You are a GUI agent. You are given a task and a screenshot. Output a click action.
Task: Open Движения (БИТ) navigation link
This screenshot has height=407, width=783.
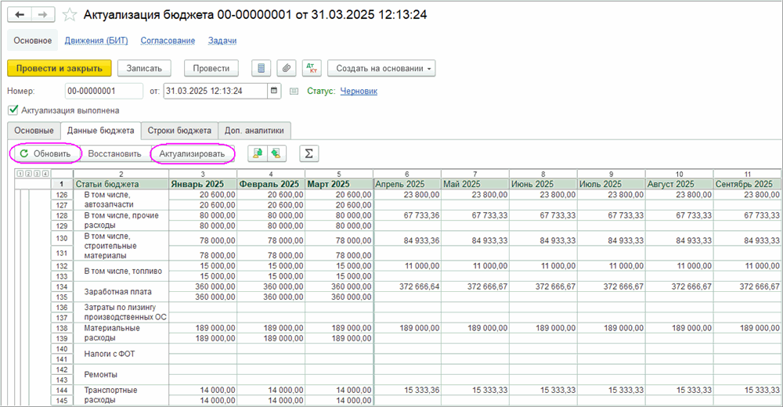pyautogui.click(x=96, y=40)
